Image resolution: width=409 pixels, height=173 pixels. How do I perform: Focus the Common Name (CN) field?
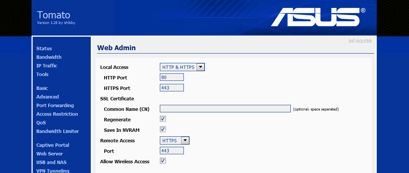point(226,109)
